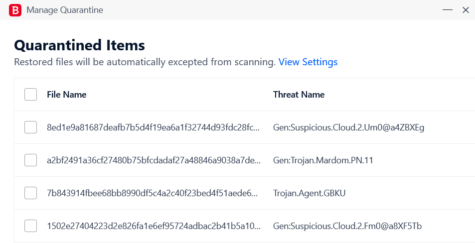The height and width of the screenshot is (243, 475).
Task: Check the box for file a2bf2491a36cf274...
Action: 30,160
